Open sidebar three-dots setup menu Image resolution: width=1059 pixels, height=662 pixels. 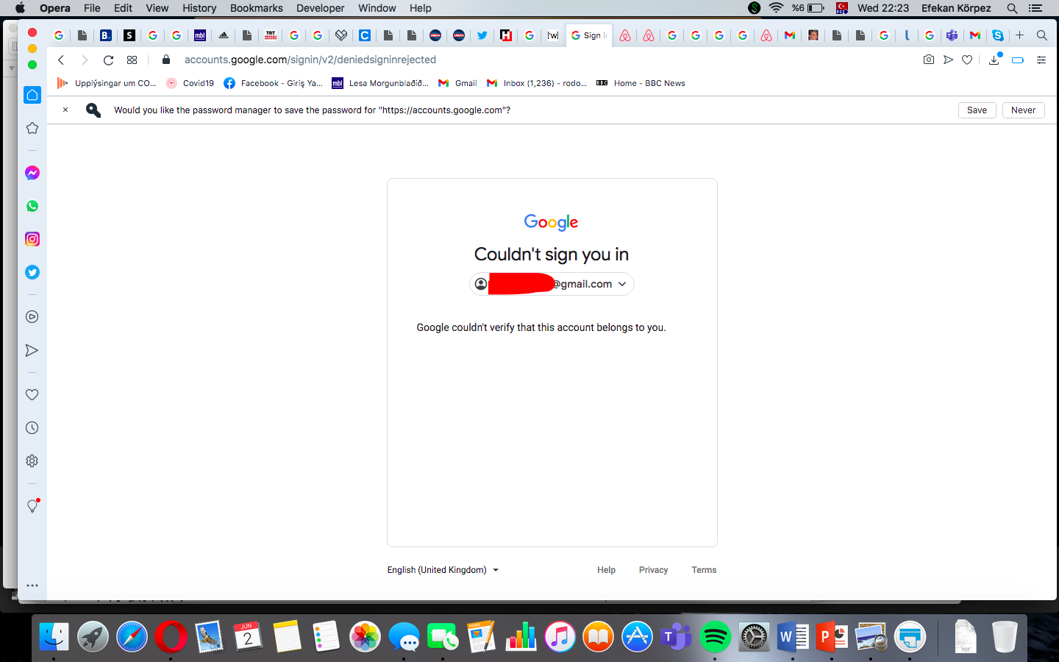(x=32, y=586)
